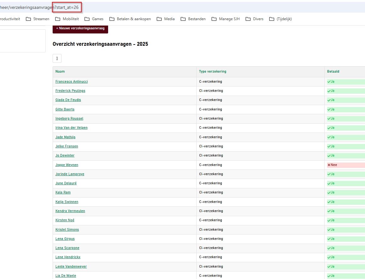Open Francesco Antinucci's insurance request

point(72,82)
